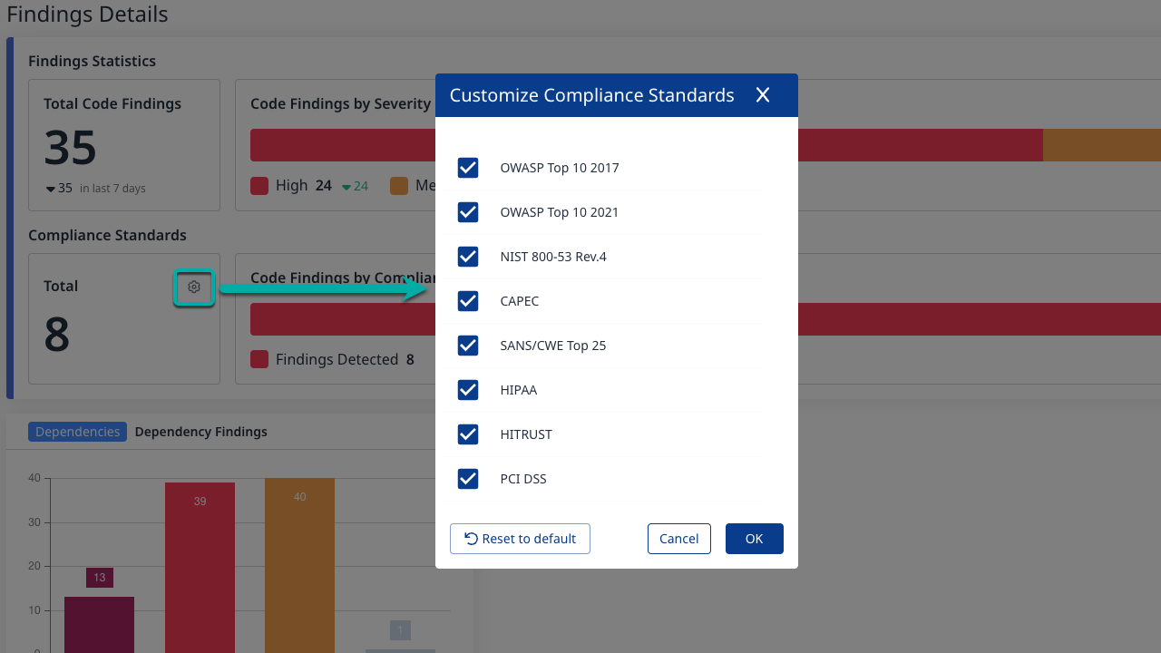Toggle the OWASP Top 10 2021 checkbox
This screenshot has height=653, width=1161.
pyautogui.click(x=468, y=212)
